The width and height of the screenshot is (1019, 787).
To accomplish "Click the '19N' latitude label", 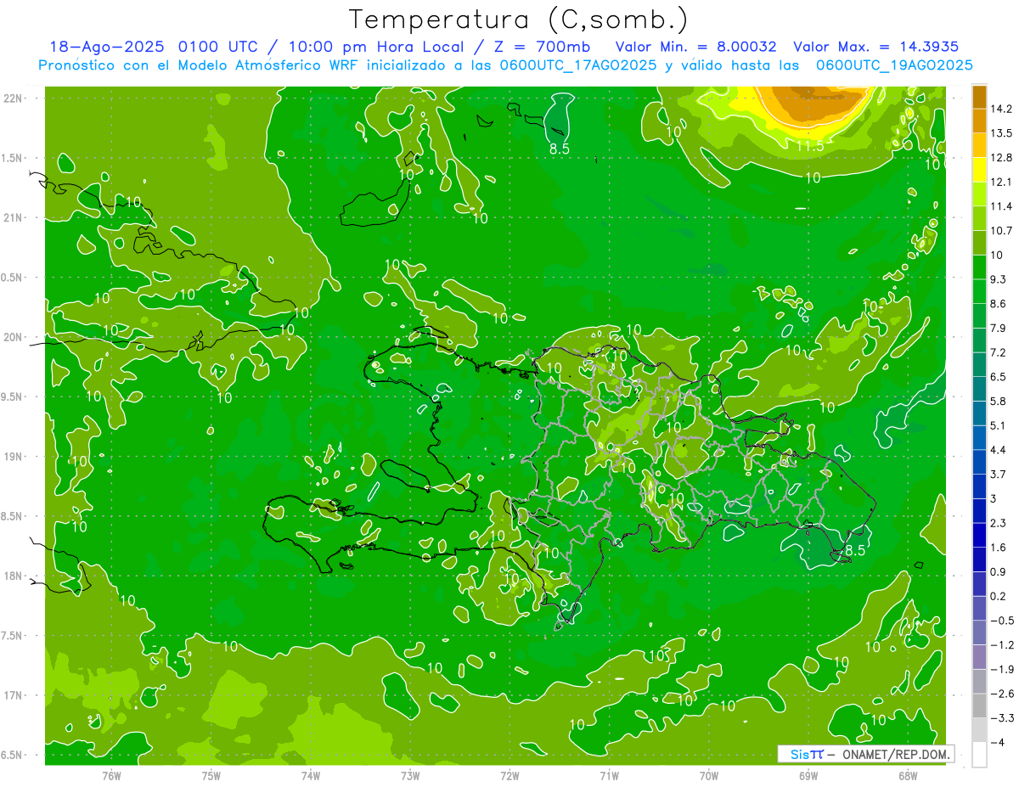I will 14,457.
